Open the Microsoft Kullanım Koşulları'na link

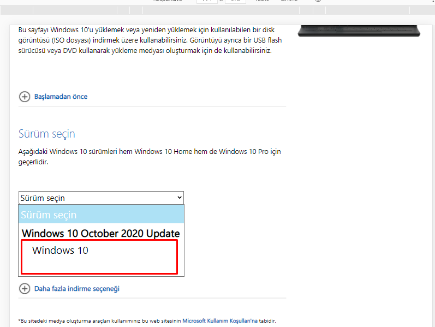pyautogui.click(x=220, y=321)
